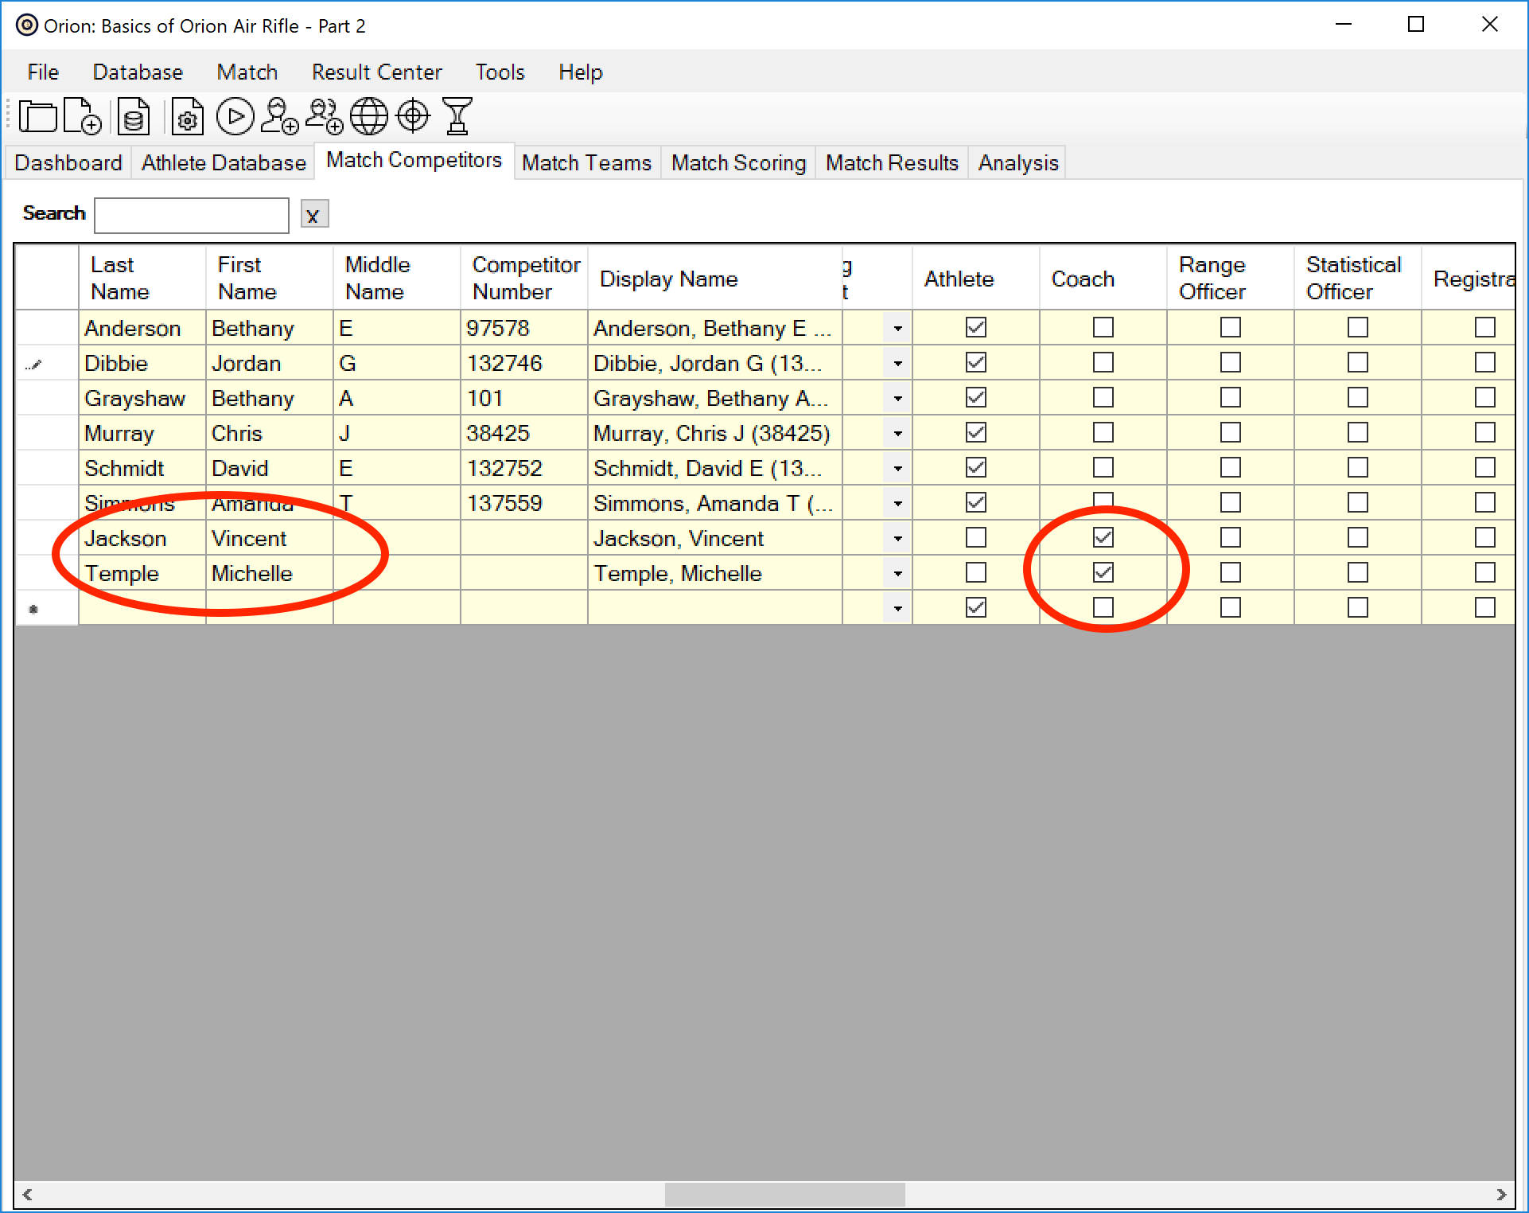Open match settings gear-document icon

[x=188, y=116]
